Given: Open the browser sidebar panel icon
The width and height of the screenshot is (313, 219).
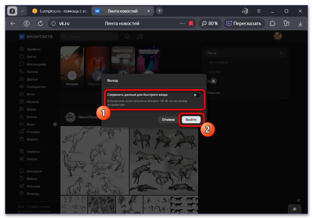Looking at the screenshot, I should tap(286, 23).
